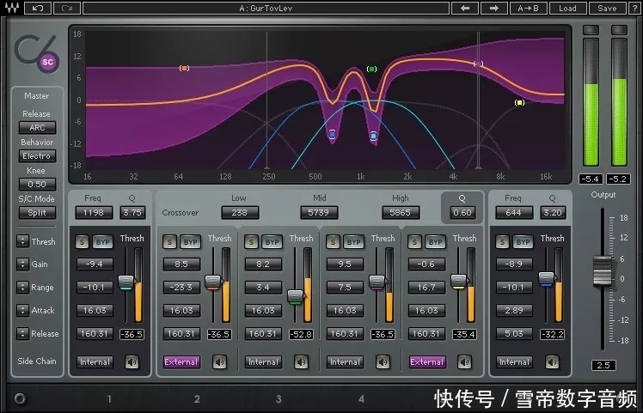Open the ARC release mode selector
This screenshot has height=413, width=643.
pyautogui.click(x=36, y=128)
